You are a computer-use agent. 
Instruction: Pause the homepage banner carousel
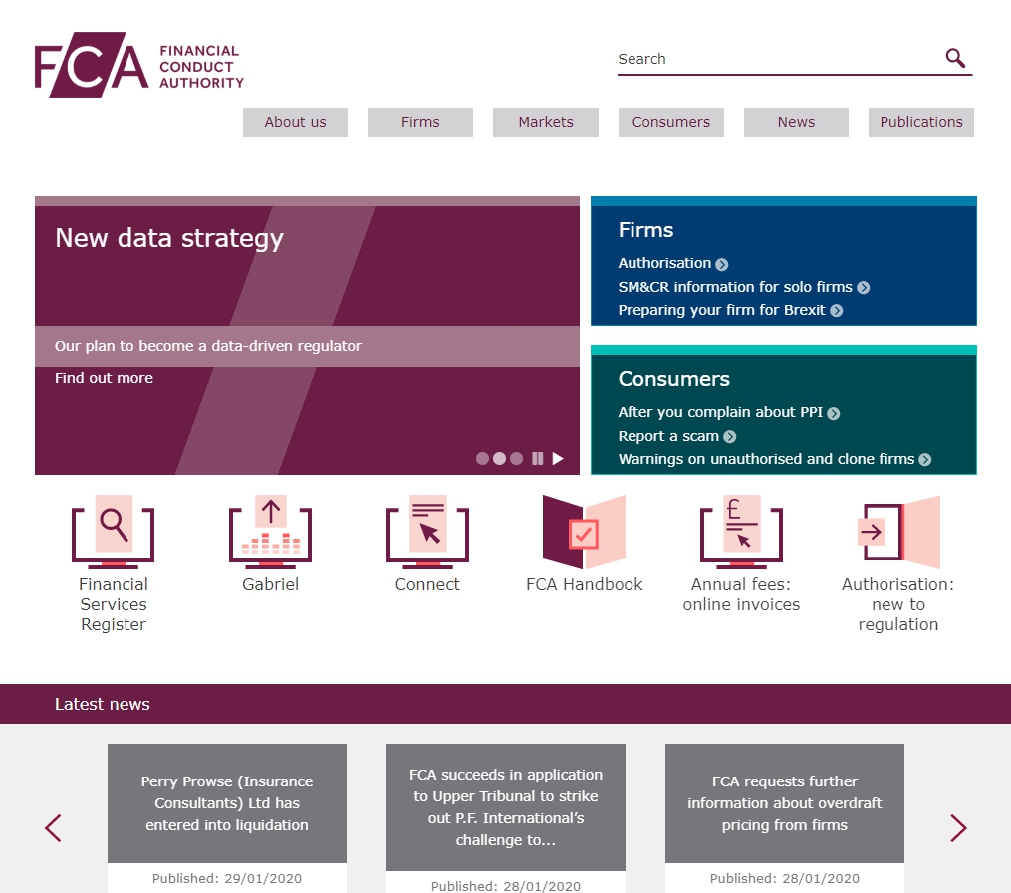click(538, 458)
